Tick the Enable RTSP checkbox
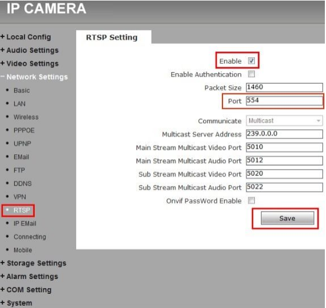This screenshot has height=308, width=326. coord(251,61)
